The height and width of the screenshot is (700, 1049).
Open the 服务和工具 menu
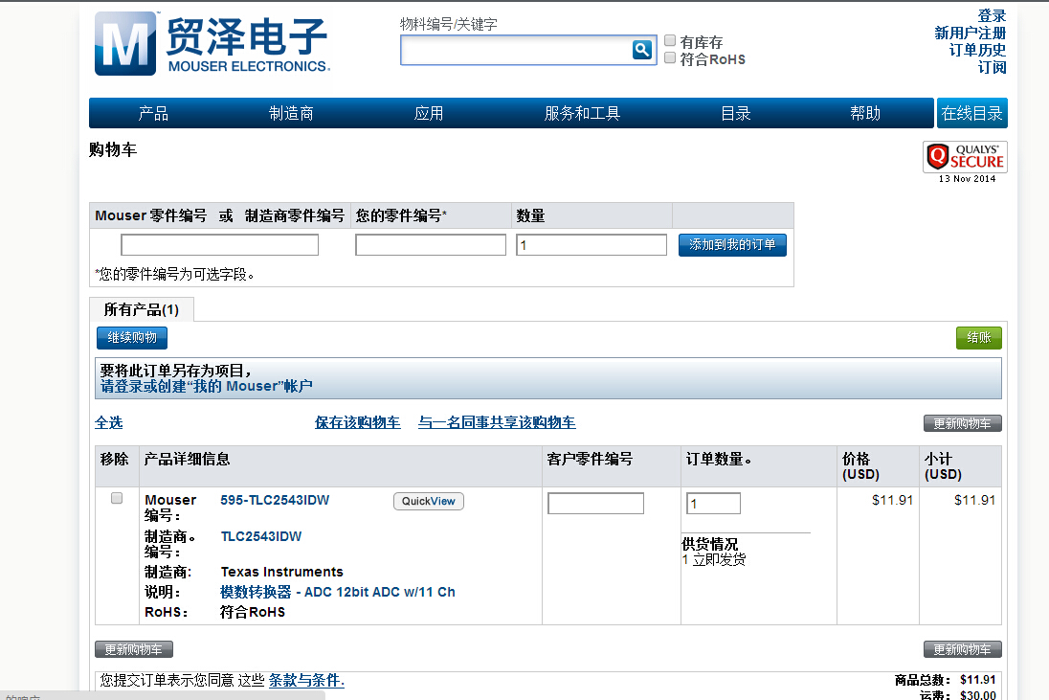coord(582,113)
